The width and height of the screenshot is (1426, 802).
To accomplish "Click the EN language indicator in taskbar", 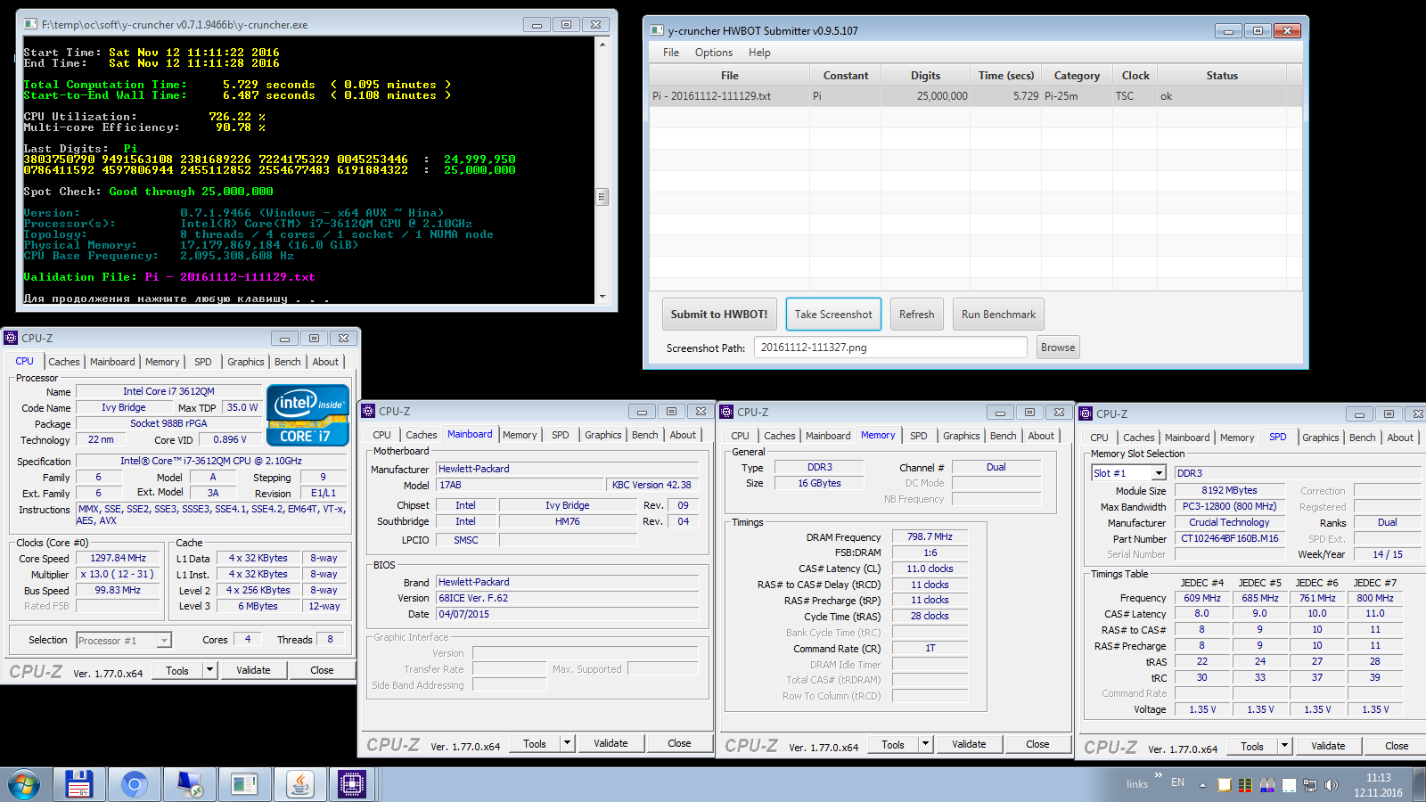I will click(x=1177, y=782).
